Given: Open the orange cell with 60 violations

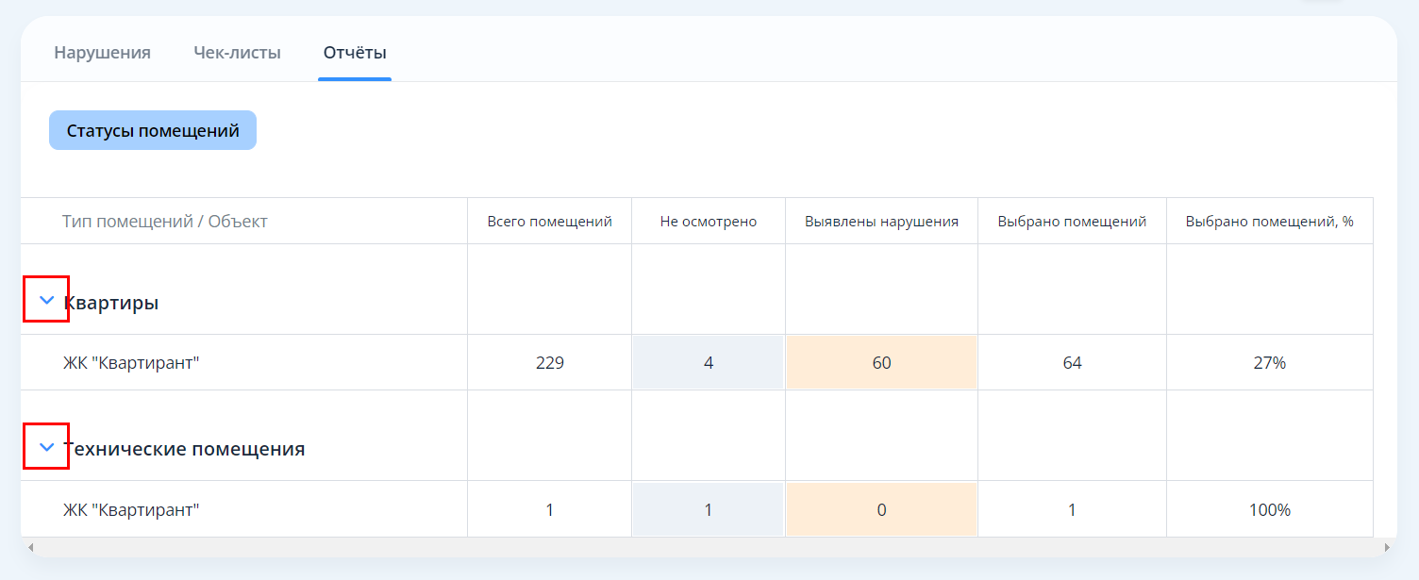Looking at the screenshot, I should 881,363.
